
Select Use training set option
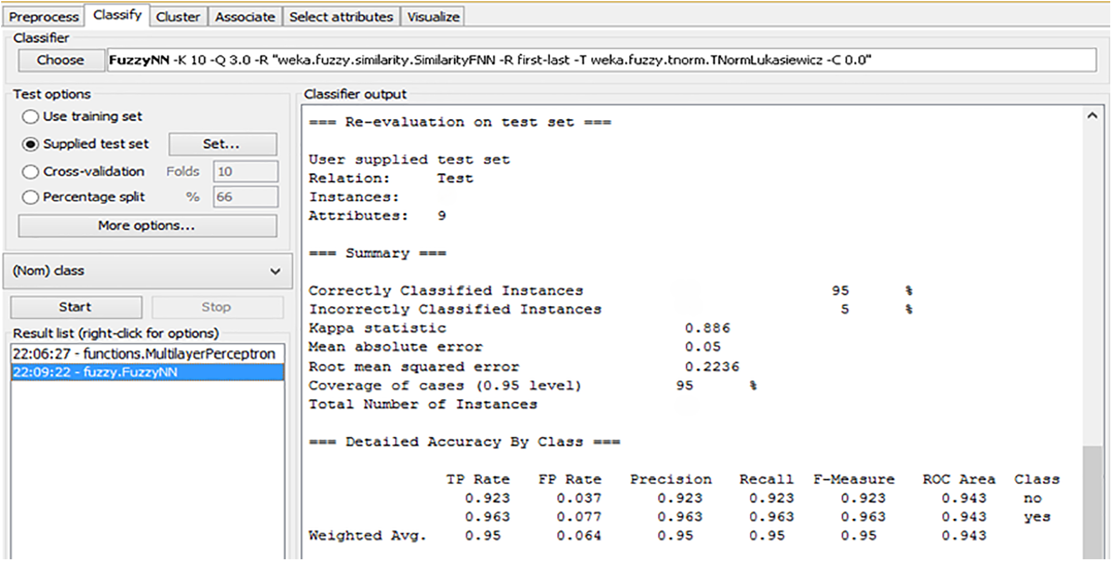(30, 117)
